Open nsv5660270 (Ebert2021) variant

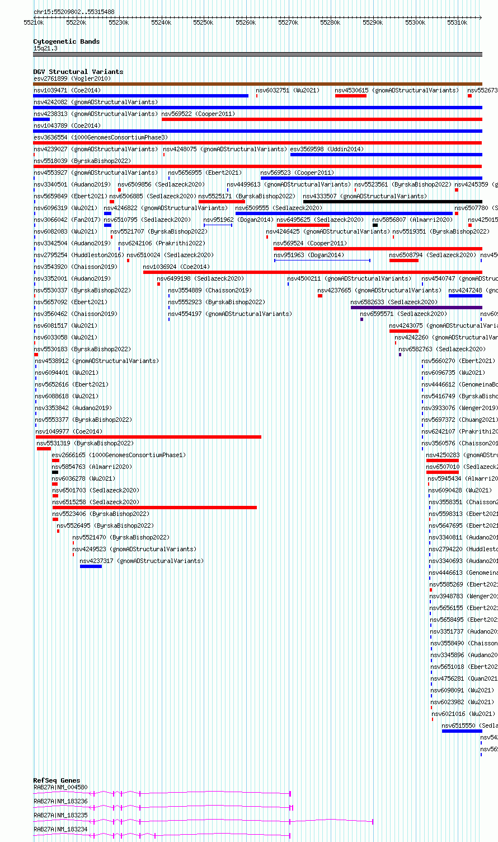click(458, 361)
